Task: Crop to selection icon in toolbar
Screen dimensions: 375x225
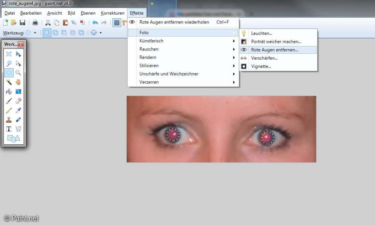Action: [74, 22]
